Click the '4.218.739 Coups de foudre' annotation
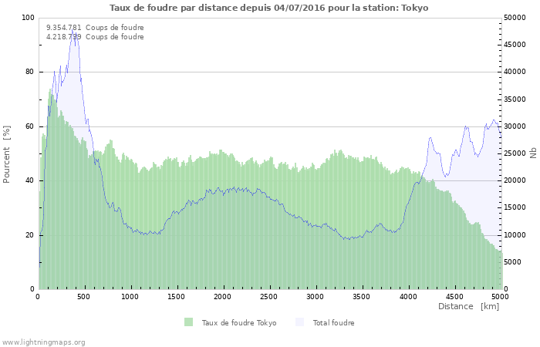 point(95,36)
